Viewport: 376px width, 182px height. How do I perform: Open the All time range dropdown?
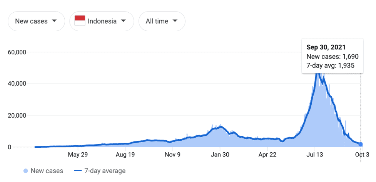coord(162,21)
